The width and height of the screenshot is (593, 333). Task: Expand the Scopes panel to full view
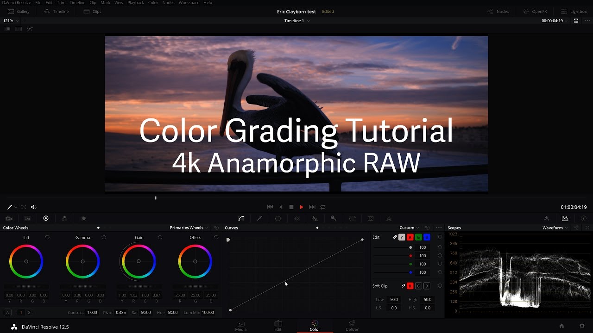point(588,228)
